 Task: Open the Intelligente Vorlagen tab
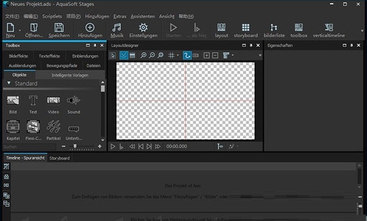coord(70,75)
